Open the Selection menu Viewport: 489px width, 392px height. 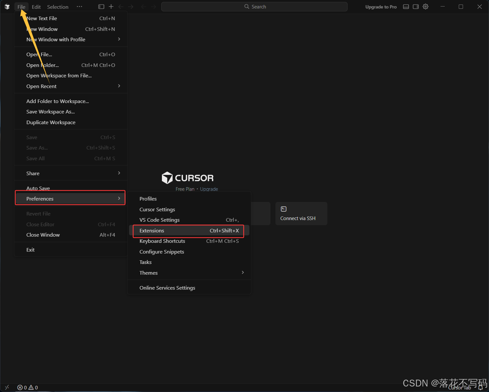(x=58, y=7)
